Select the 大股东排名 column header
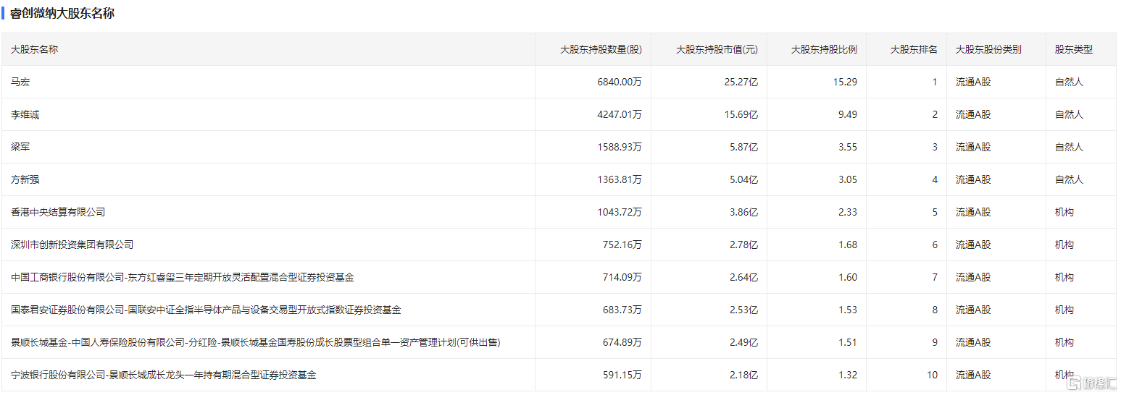The height and width of the screenshot is (395, 1121). coord(914,50)
